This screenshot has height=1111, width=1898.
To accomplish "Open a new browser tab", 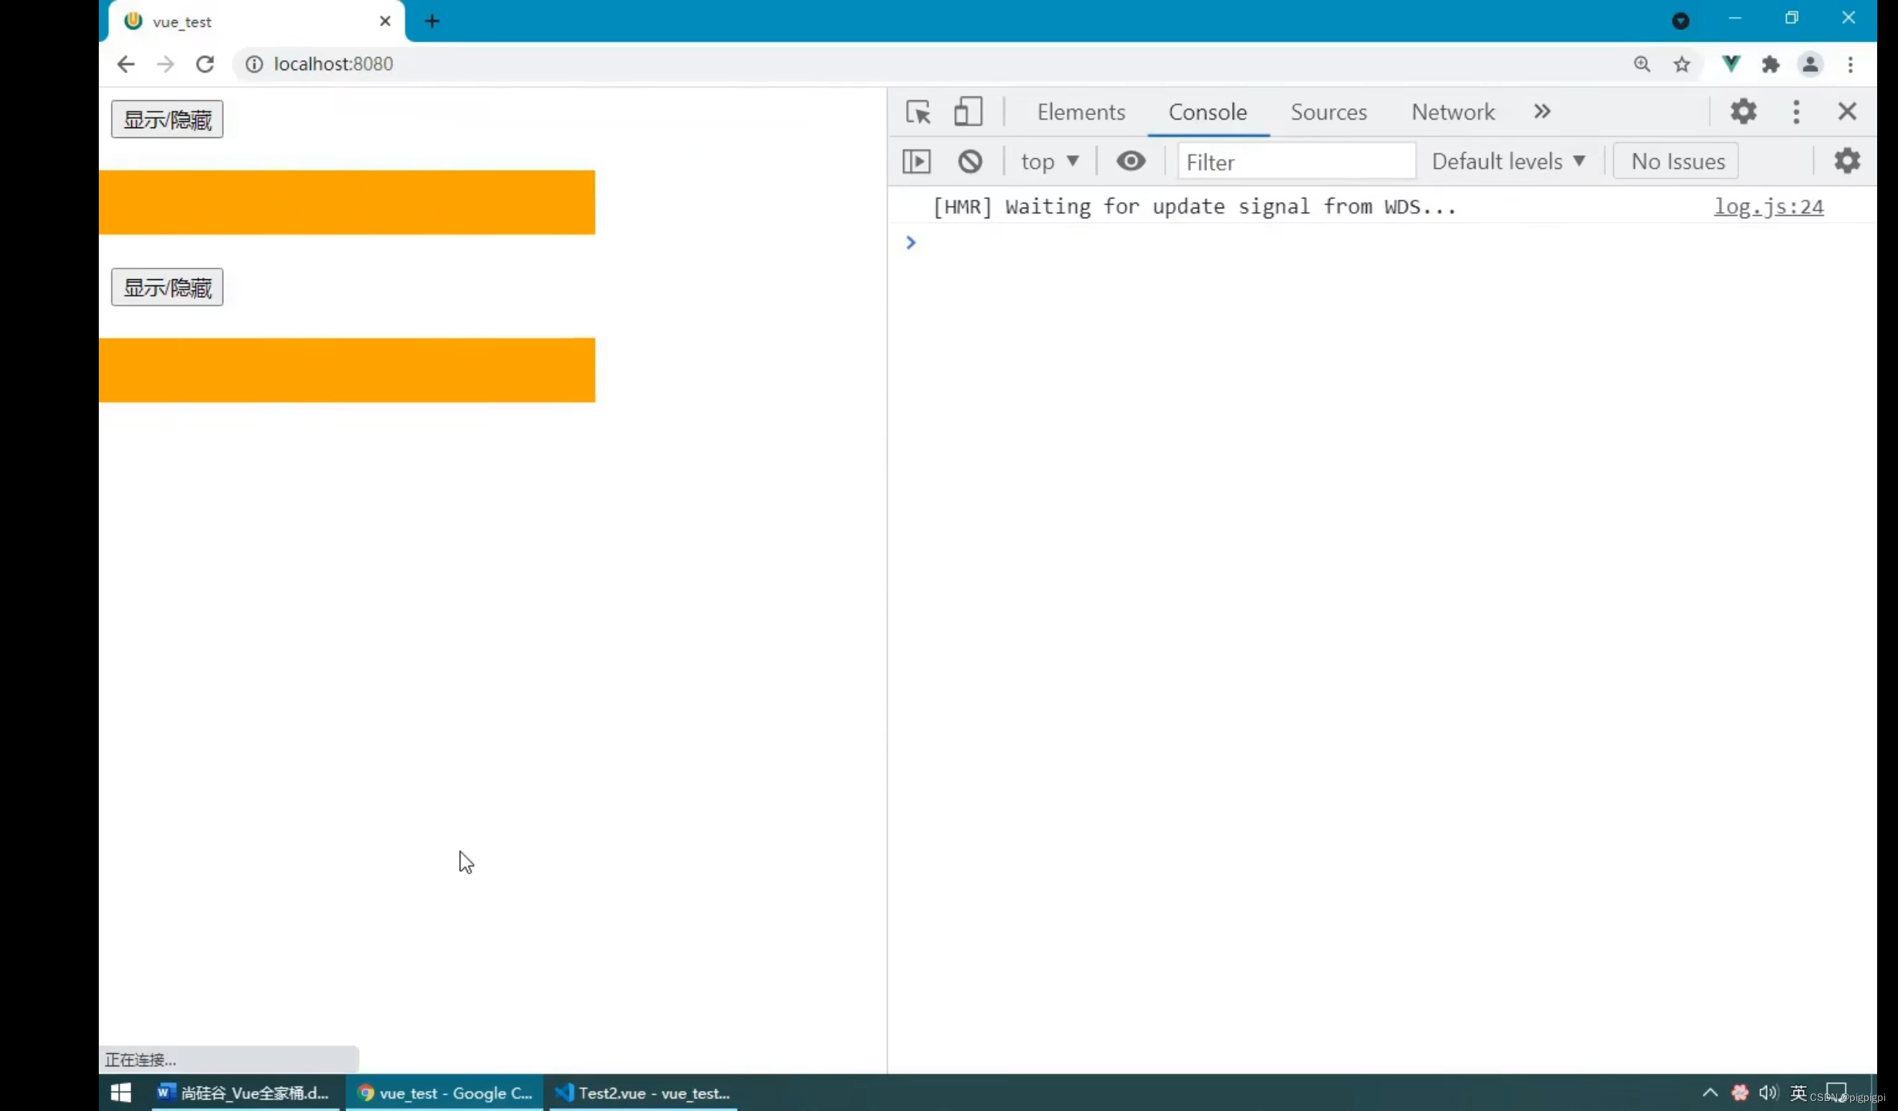I will pyautogui.click(x=432, y=21).
